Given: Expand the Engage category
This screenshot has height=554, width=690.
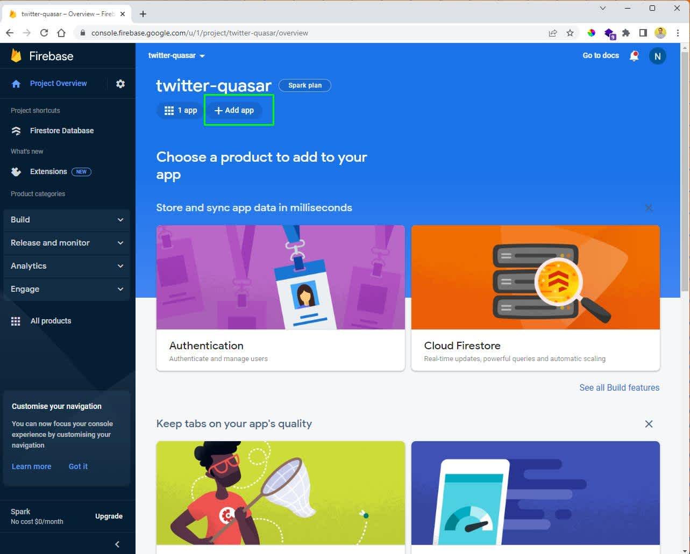Looking at the screenshot, I should tap(67, 289).
